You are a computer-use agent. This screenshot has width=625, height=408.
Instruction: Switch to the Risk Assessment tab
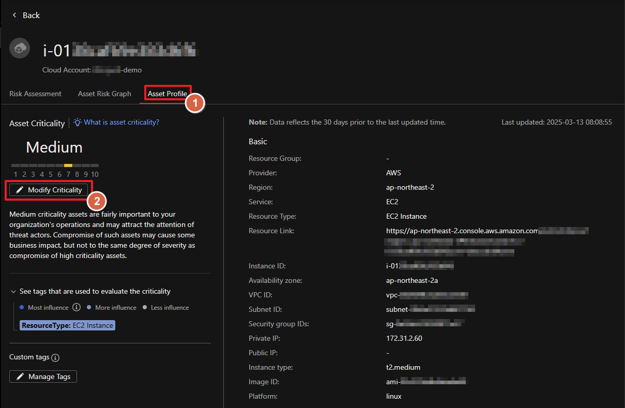(35, 94)
